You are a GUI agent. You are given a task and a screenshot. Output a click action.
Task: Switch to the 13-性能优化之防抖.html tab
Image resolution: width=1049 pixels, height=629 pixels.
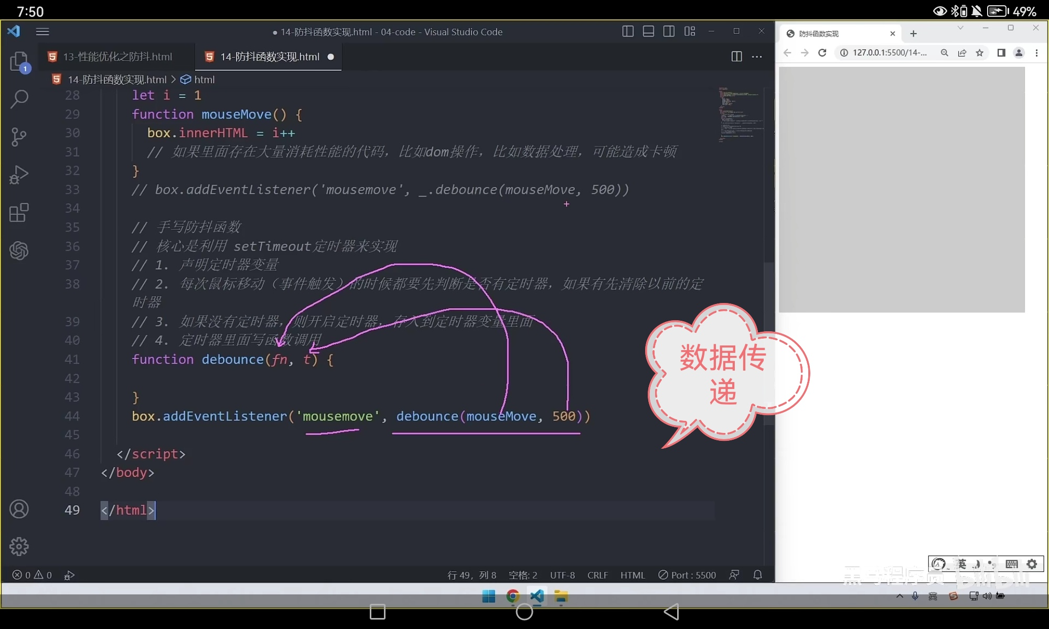click(117, 57)
